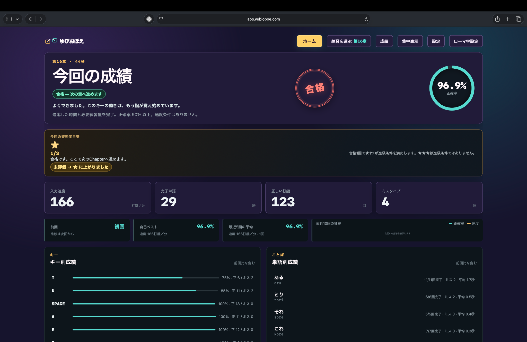Click the 正しい打鍵 123 card
The width and height of the screenshot is (527, 342).
(x=319, y=198)
